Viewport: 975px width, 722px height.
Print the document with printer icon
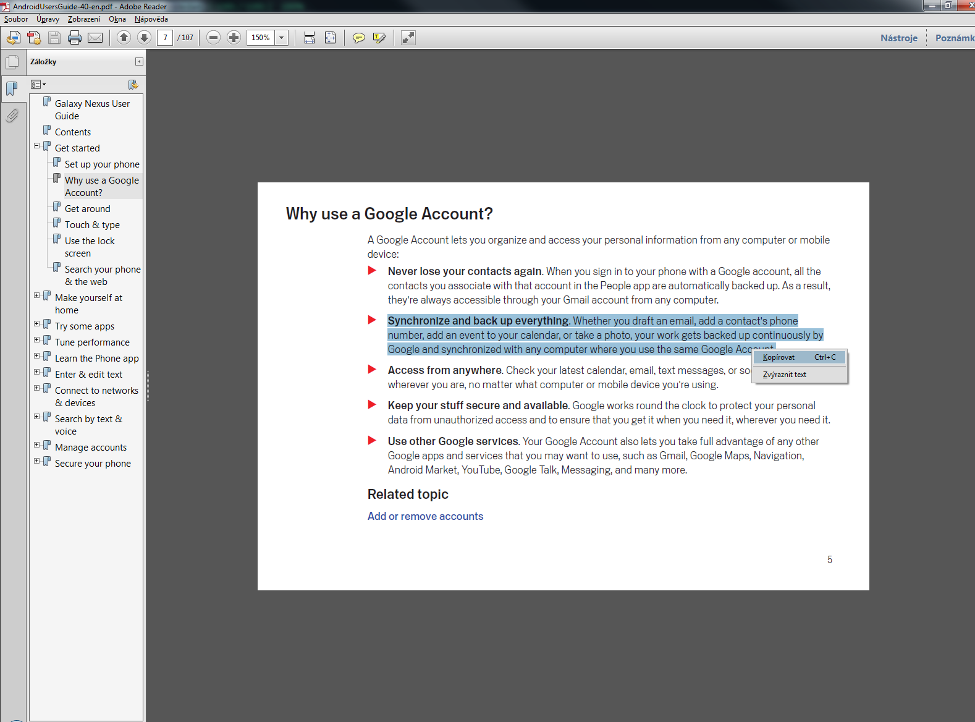[x=75, y=38]
